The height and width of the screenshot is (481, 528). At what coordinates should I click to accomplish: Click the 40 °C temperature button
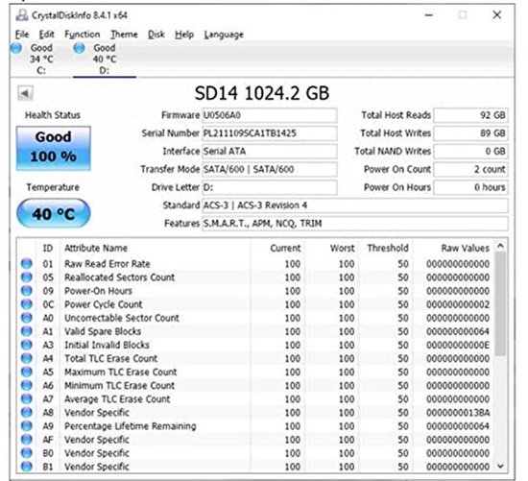[54, 213]
